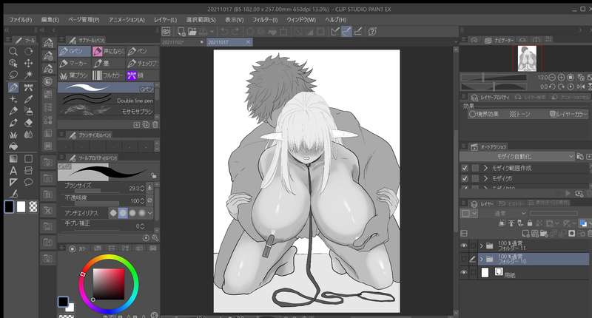592x318 pixels.
Task: Create new canvas from command bar icon
Action: coord(181,32)
